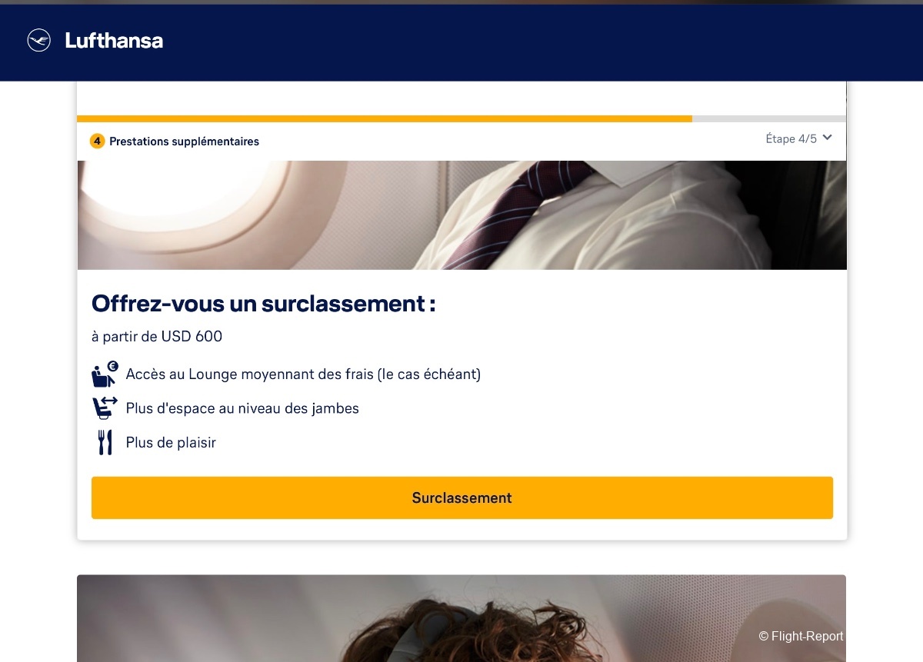The height and width of the screenshot is (662, 923).
Task: Click the Flight-Report copyright watermark
Action: tap(801, 636)
